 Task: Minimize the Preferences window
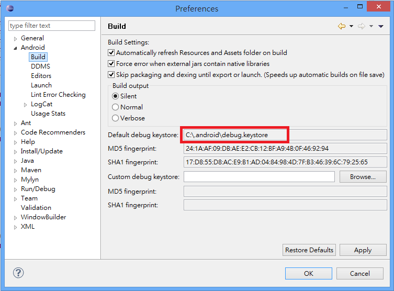346,7
